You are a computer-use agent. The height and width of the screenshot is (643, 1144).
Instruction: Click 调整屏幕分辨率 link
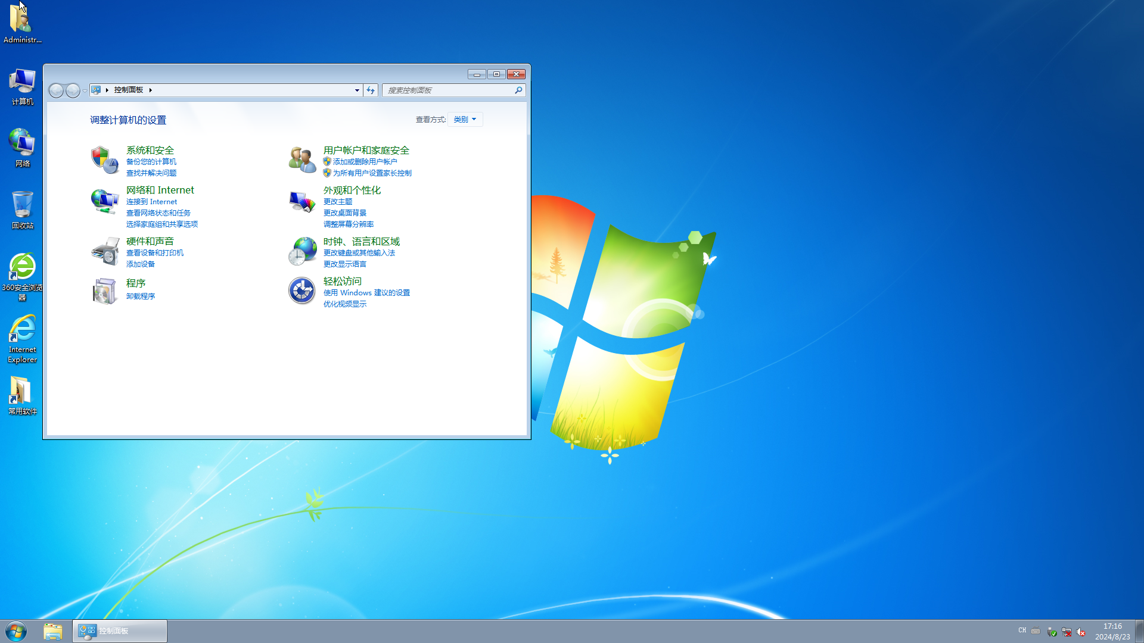pos(349,224)
